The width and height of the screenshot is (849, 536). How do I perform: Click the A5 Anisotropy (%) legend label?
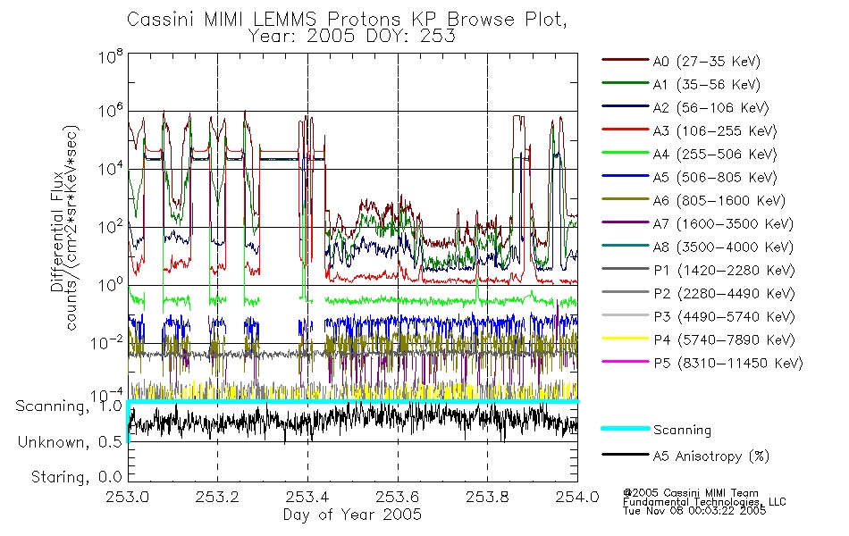coord(711,456)
